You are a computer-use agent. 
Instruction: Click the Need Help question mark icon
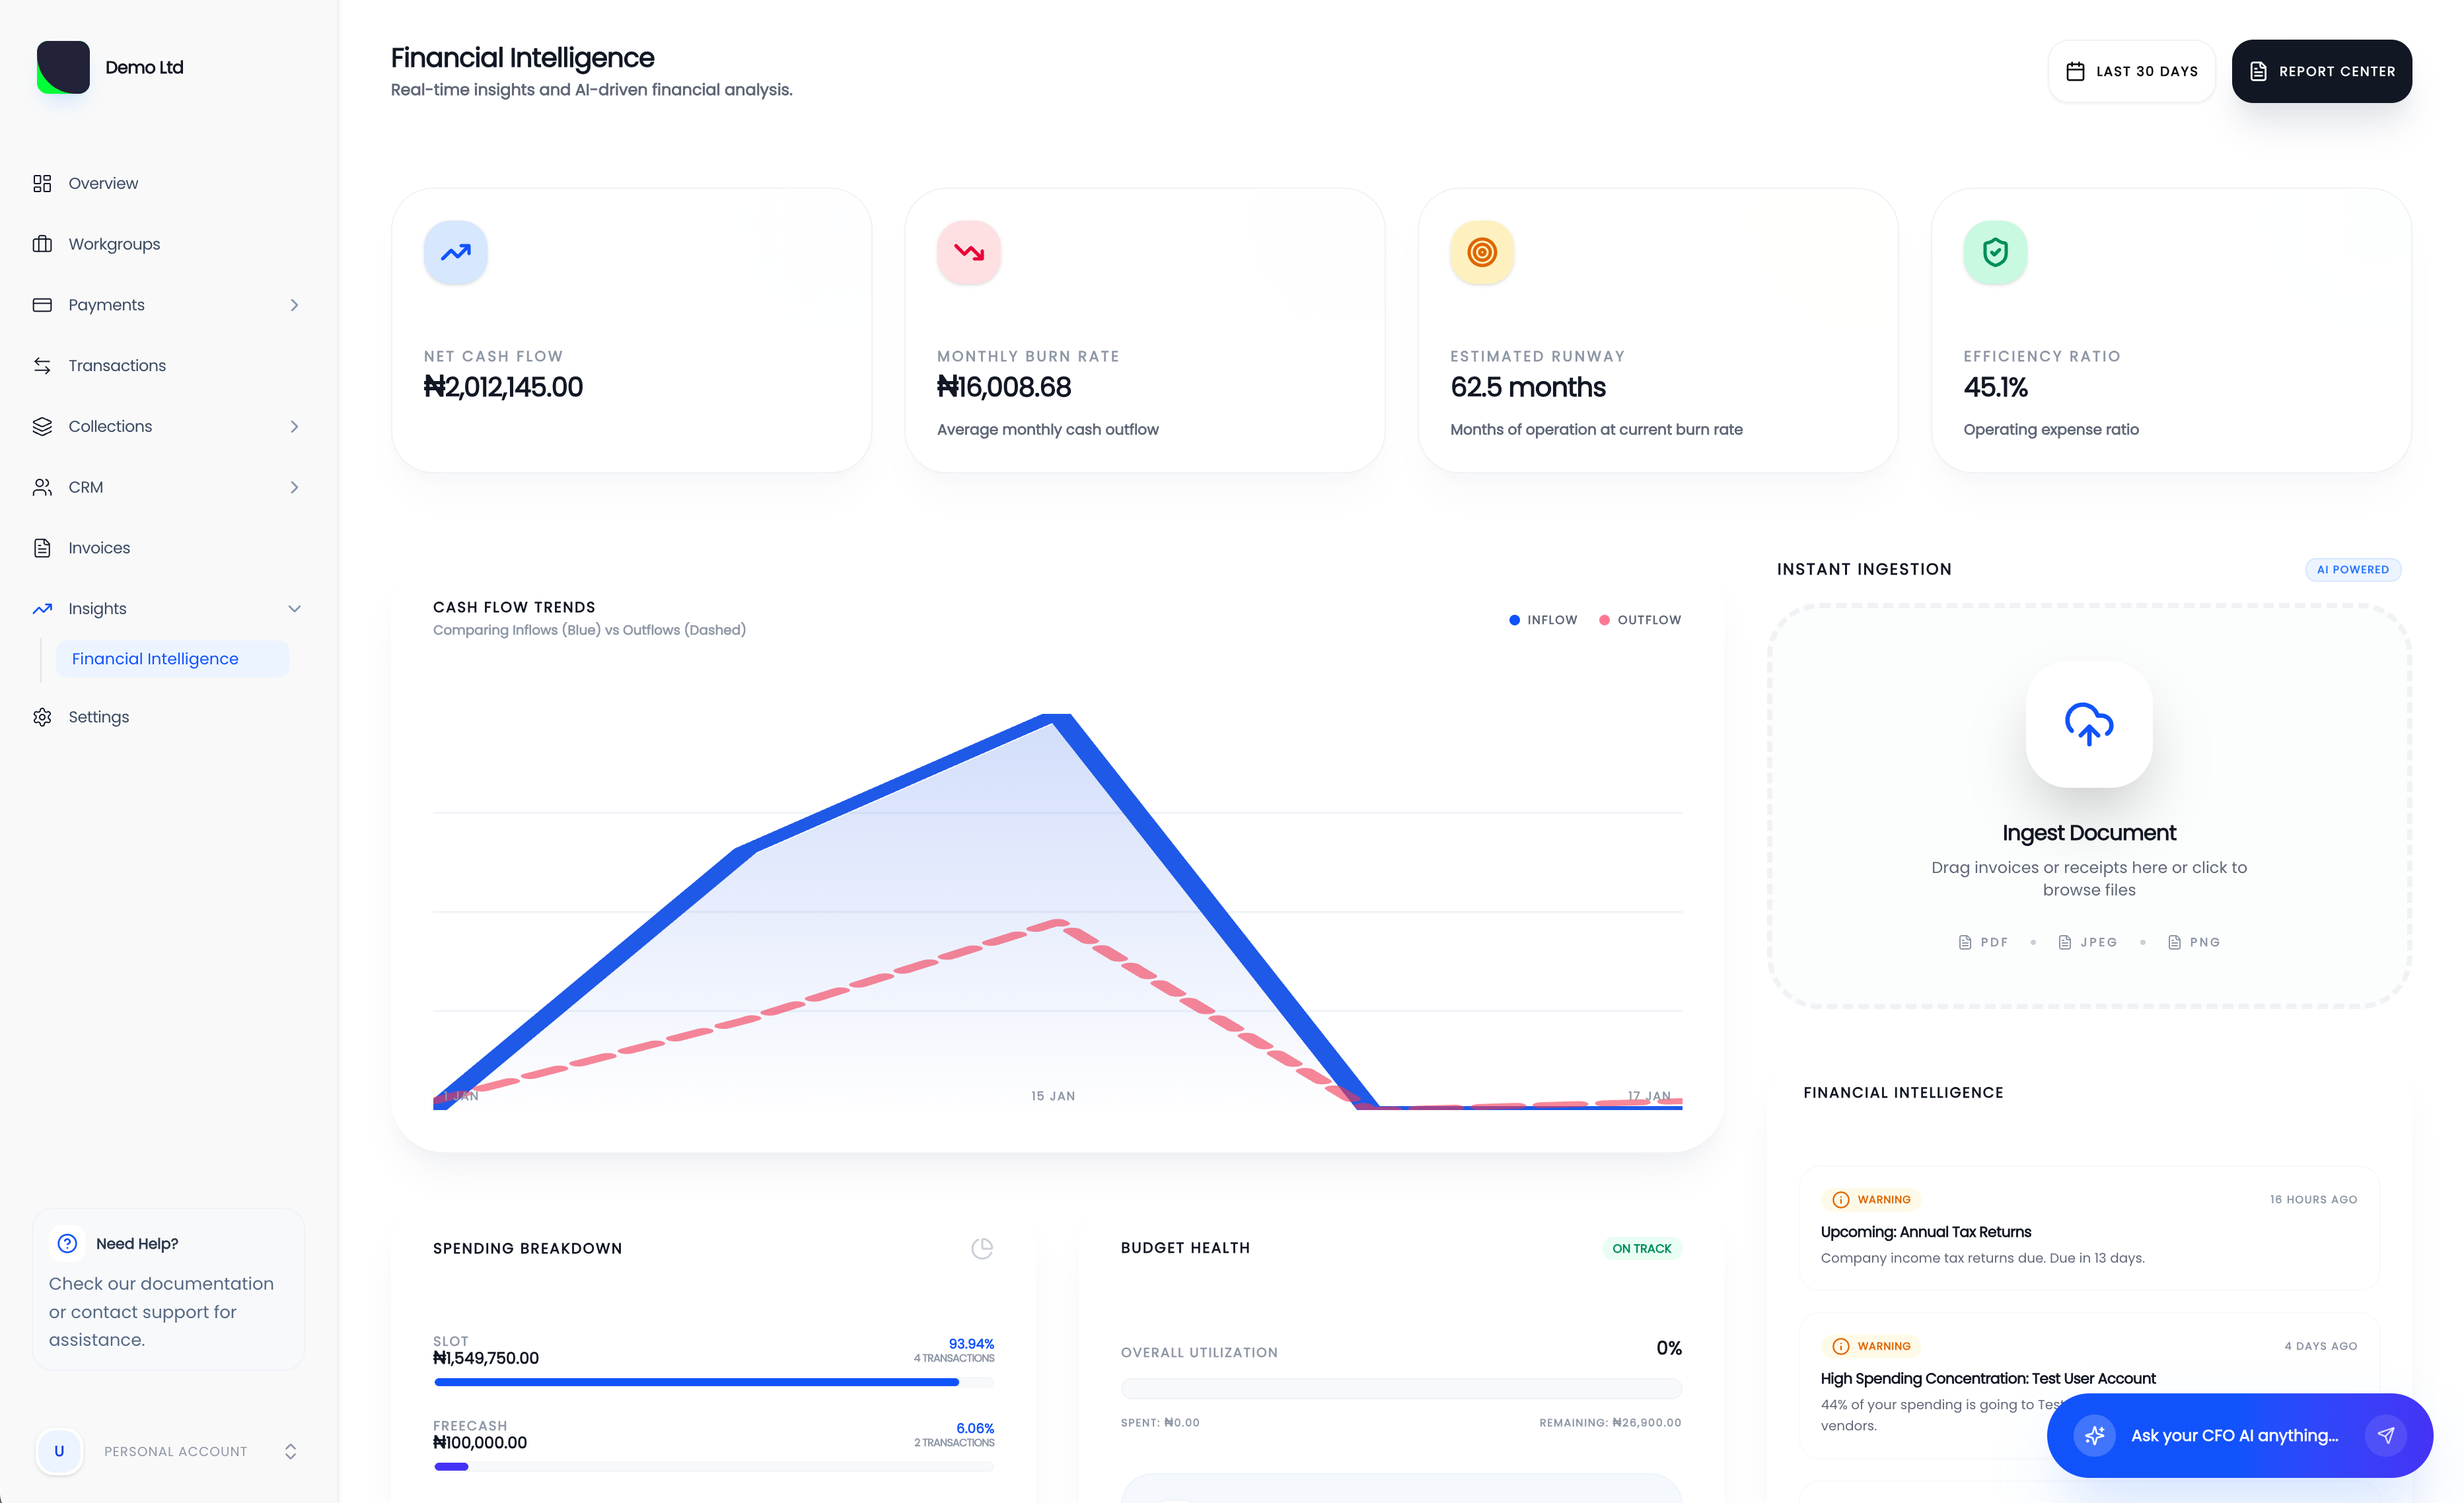66,1243
